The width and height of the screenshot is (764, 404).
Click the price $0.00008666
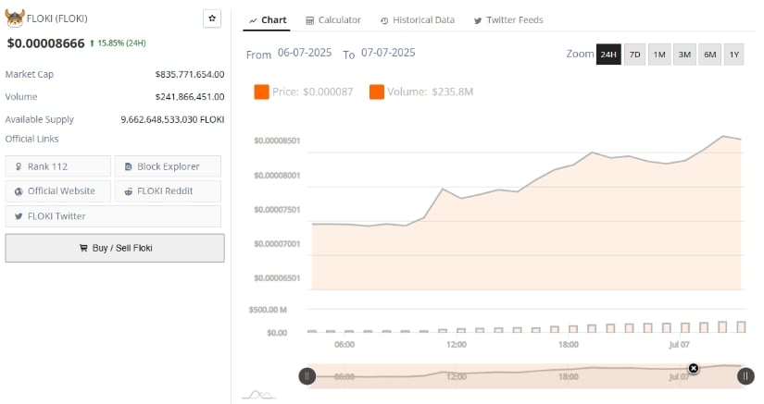pos(45,43)
